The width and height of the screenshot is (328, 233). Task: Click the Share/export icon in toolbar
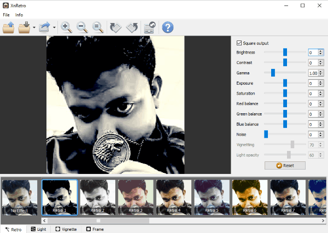[x=45, y=27]
